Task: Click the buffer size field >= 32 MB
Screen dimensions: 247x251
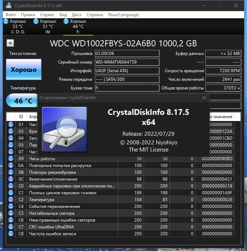Action: coord(223,54)
